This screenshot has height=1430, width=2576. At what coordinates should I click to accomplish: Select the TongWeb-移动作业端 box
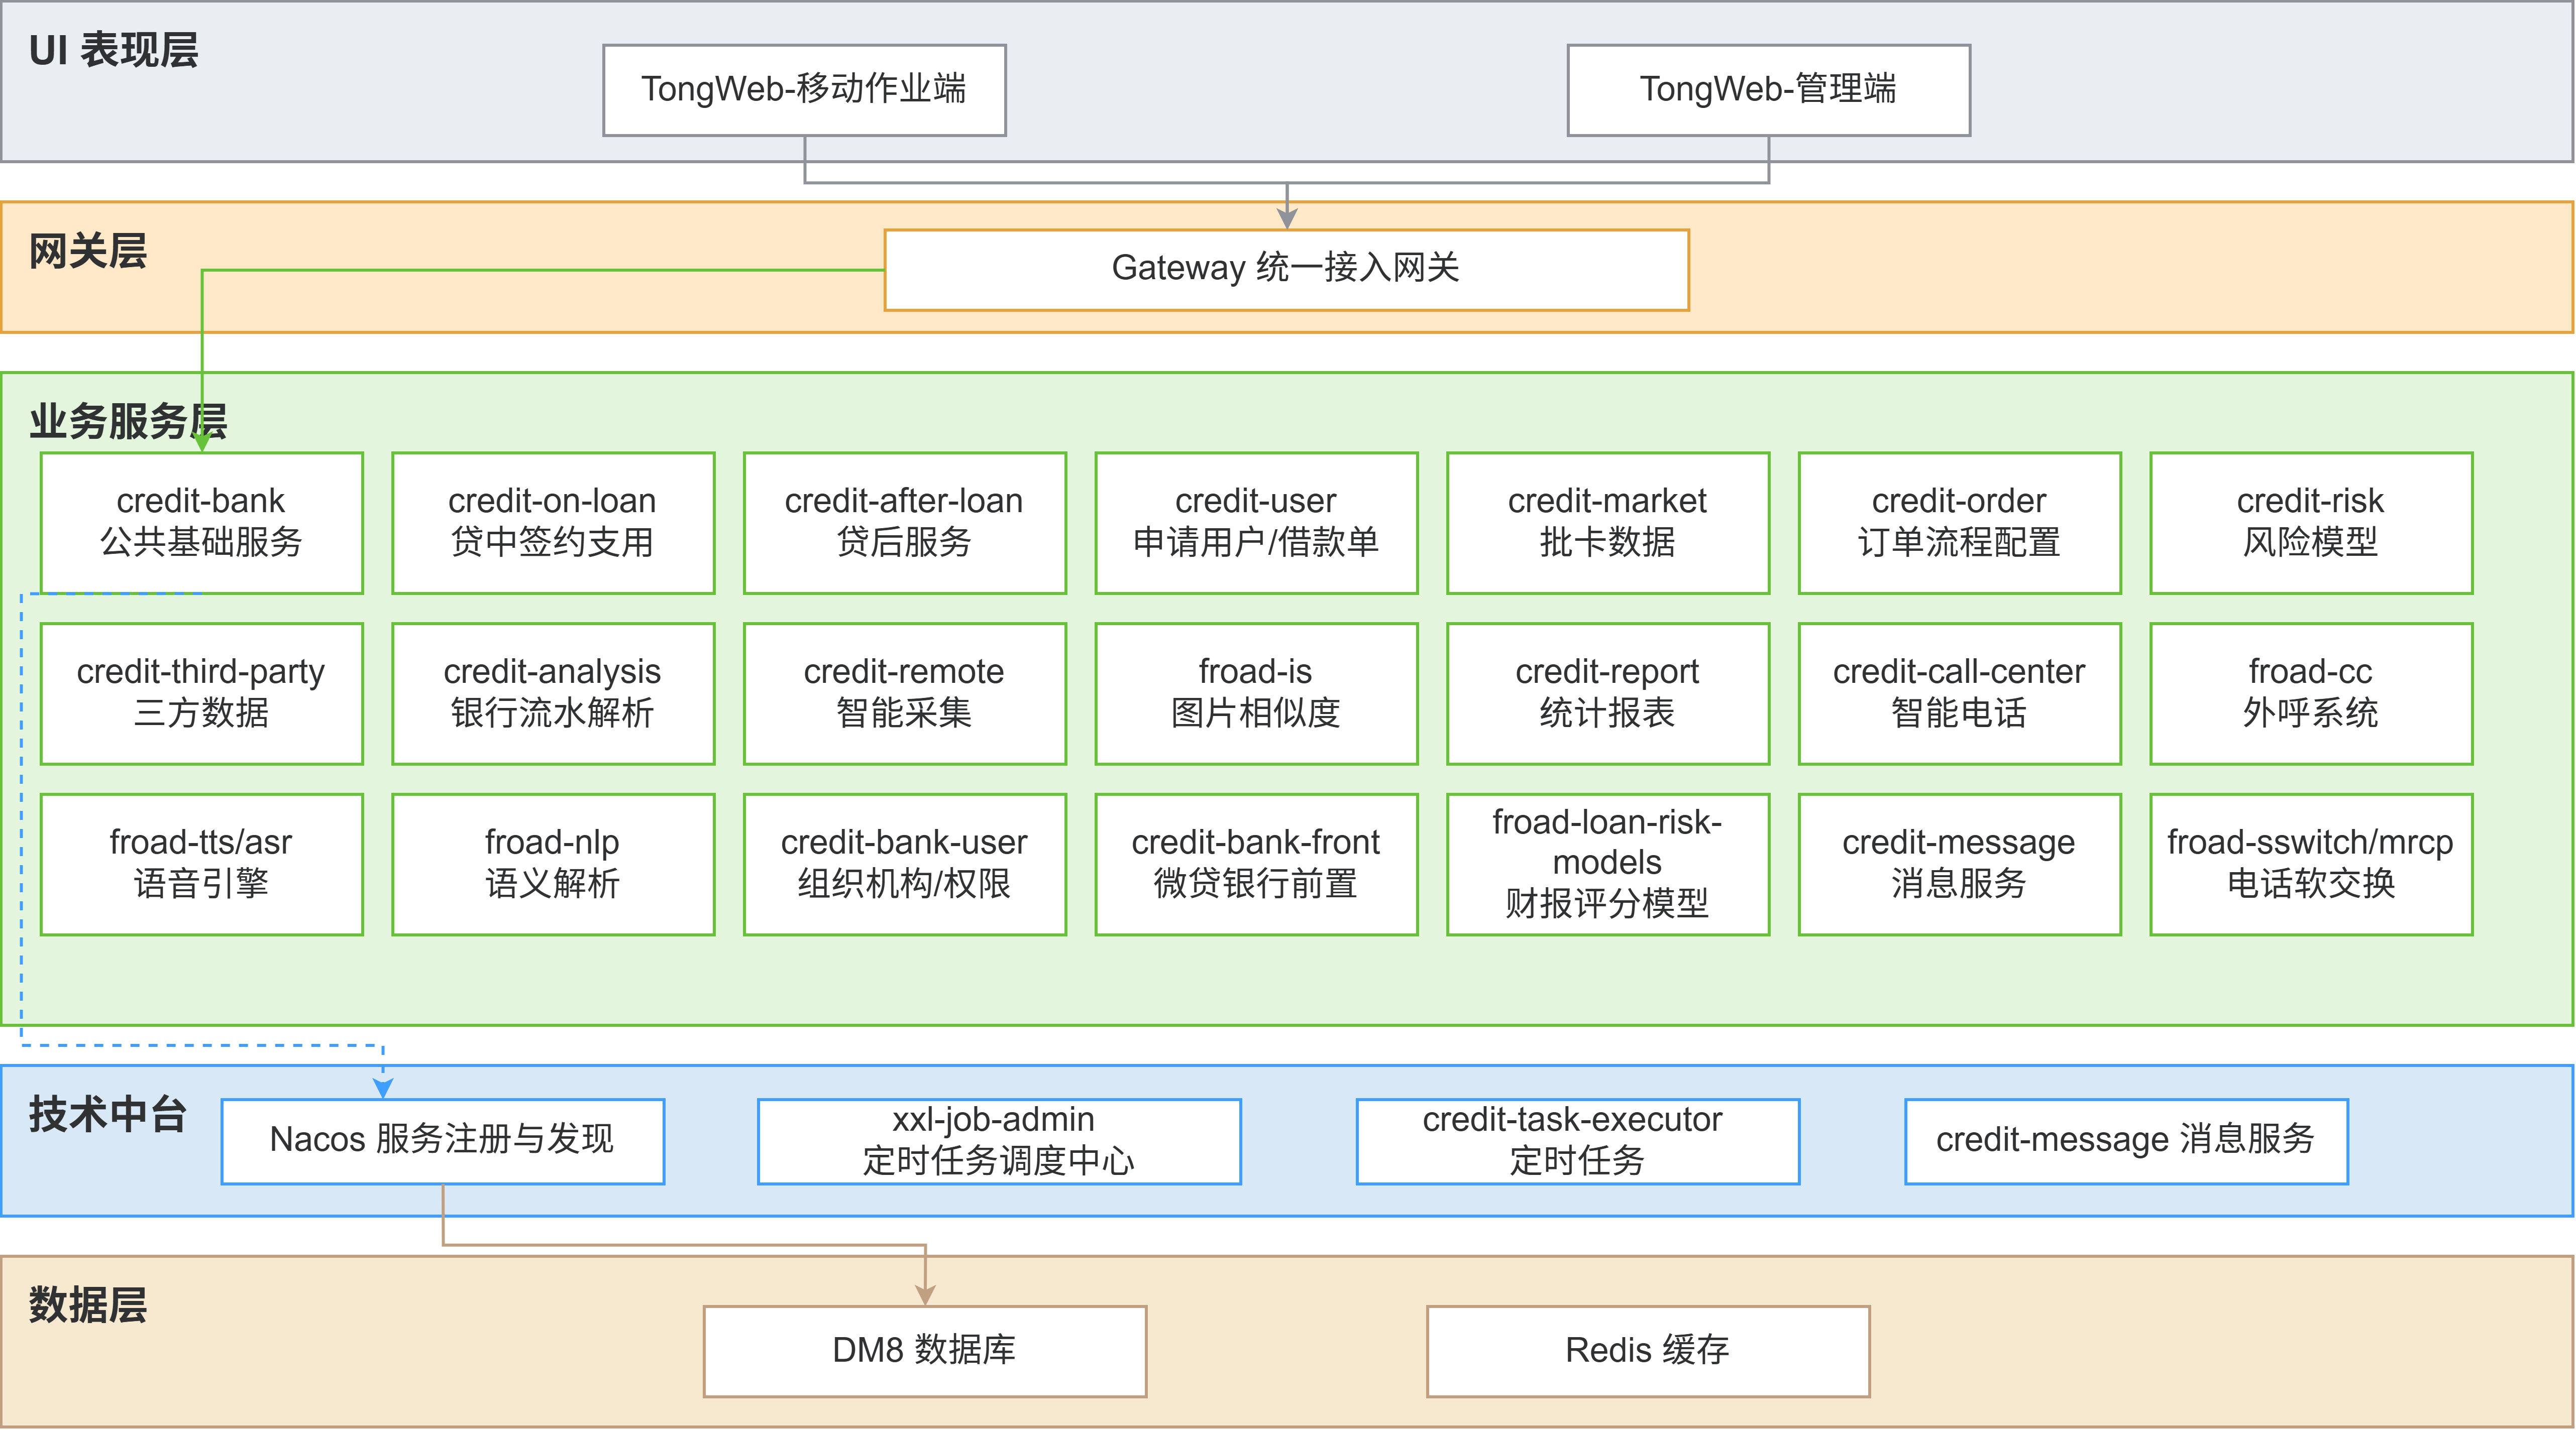pos(804,90)
